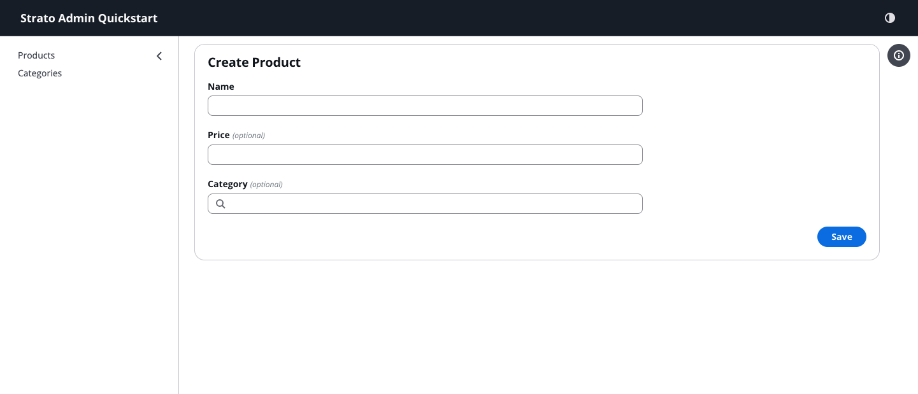Select Products in the left navigation
The height and width of the screenshot is (394, 918).
point(36,55)
